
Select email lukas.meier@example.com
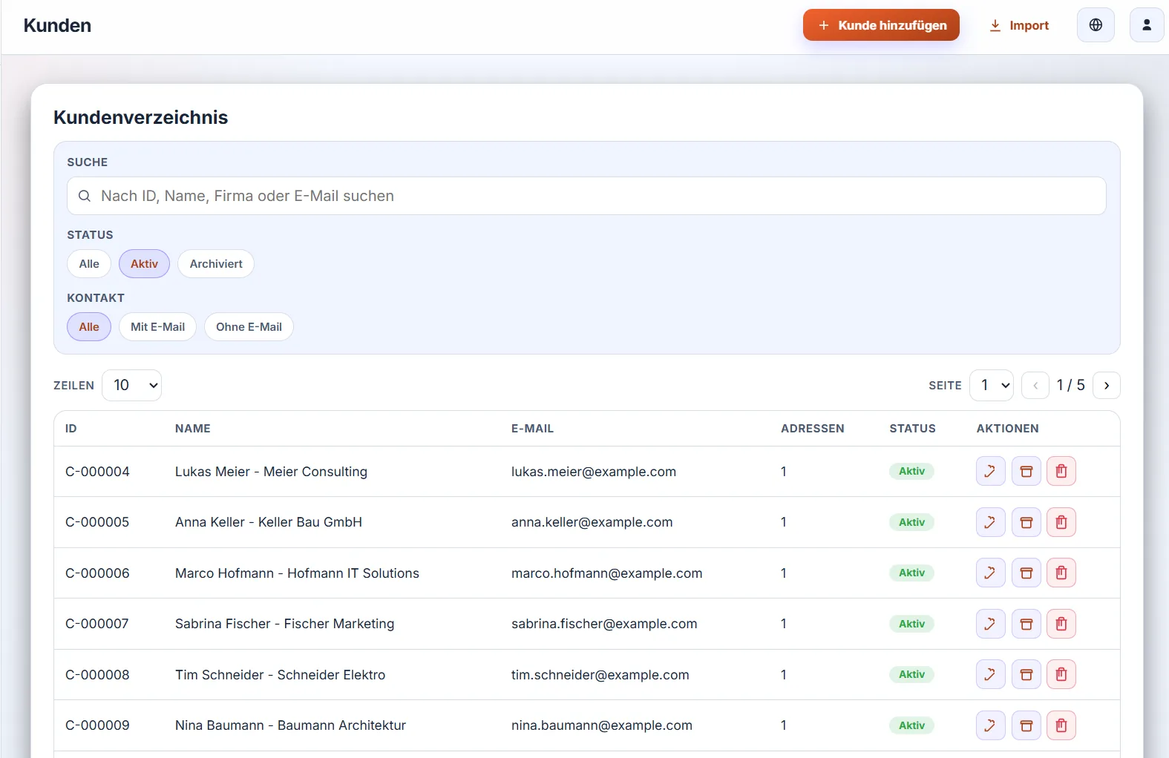[594, 472]
